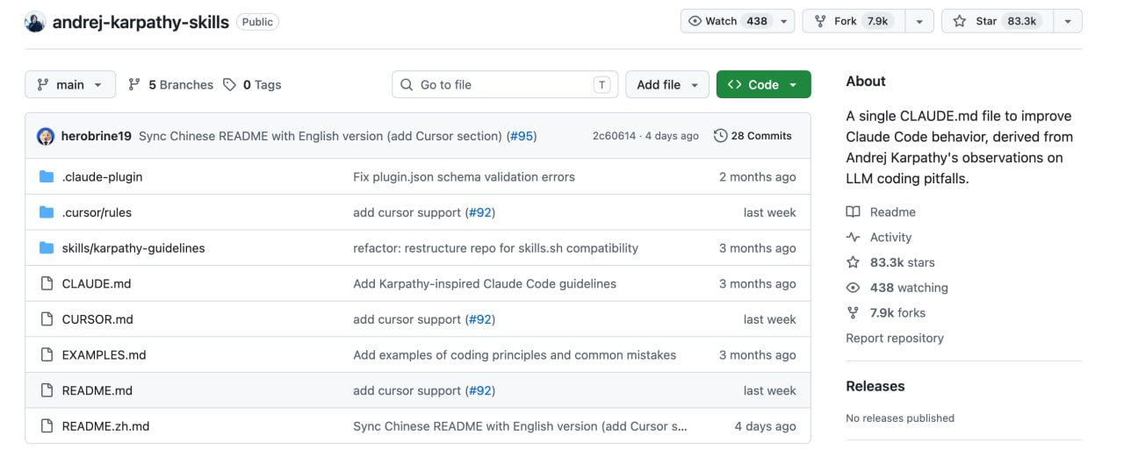Open pull request #95 link
Screen dimensions: 1124x457
522,136
